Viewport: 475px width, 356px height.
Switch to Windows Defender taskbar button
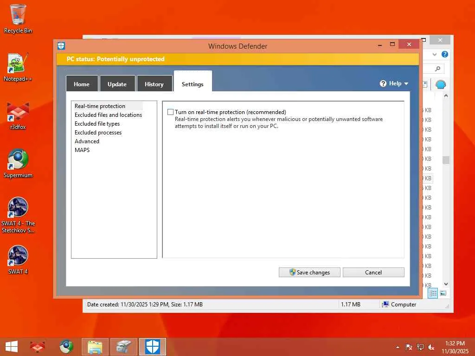click(152, 347)
